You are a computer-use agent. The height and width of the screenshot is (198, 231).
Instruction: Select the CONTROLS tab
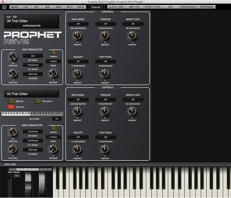click(x=207, y=7)
